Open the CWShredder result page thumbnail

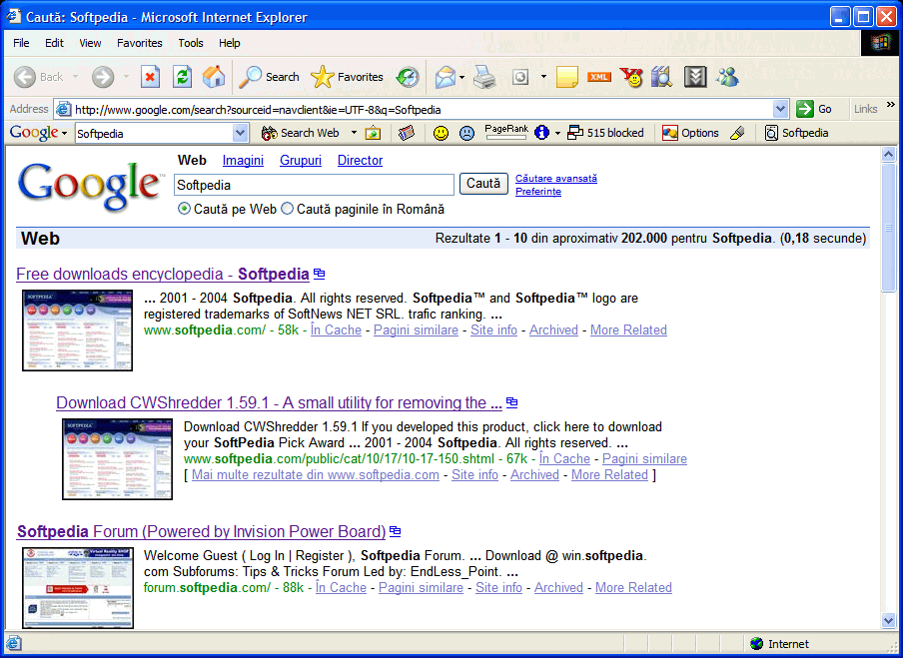[118, 459]
